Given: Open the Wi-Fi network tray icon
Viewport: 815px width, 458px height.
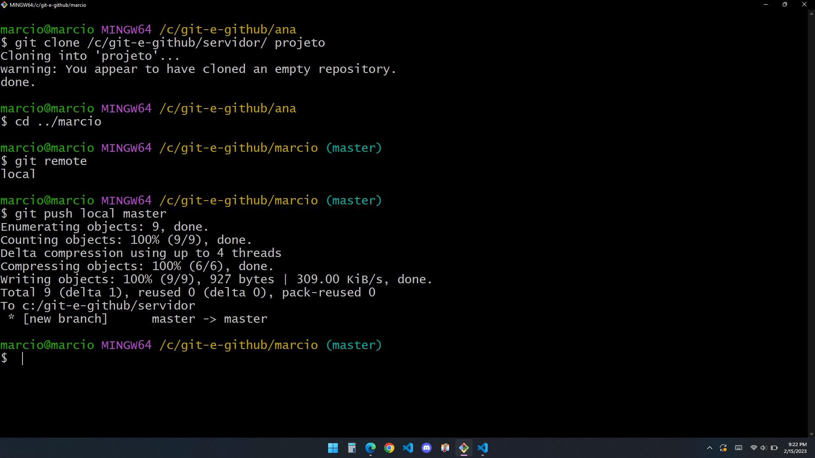Looking at the screenshot, I should 754,448.
